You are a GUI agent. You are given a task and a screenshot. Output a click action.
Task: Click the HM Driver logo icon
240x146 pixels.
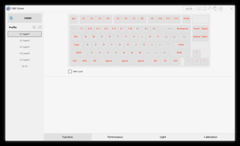(x=8, y=8)
